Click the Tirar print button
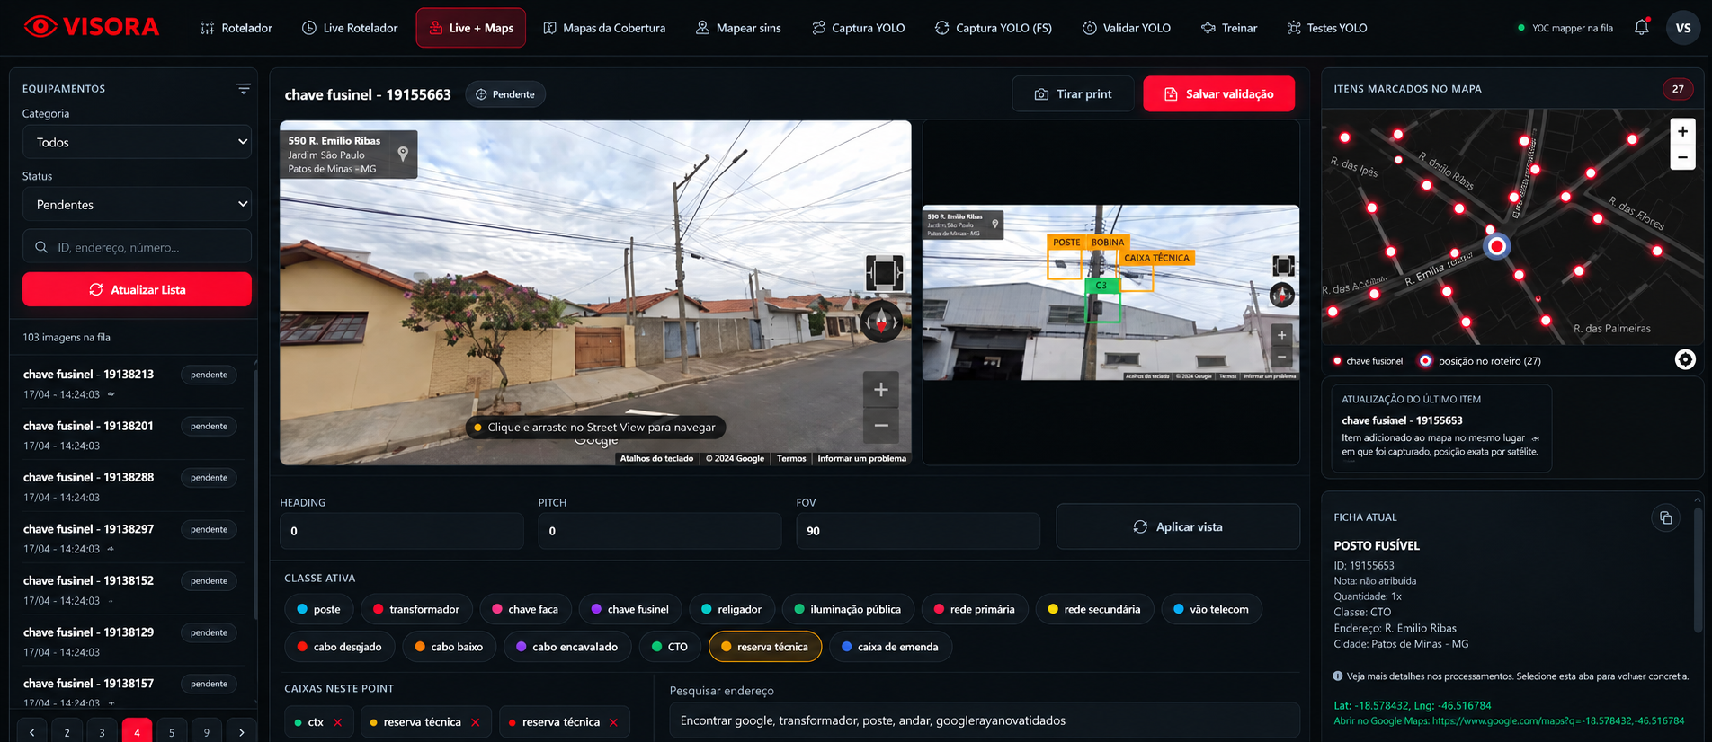The width and height of the screenshot is (1712, 742). (x=1073, y=94)
